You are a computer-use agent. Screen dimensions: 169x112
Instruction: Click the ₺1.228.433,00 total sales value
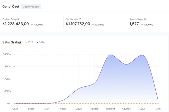(16, 24)
